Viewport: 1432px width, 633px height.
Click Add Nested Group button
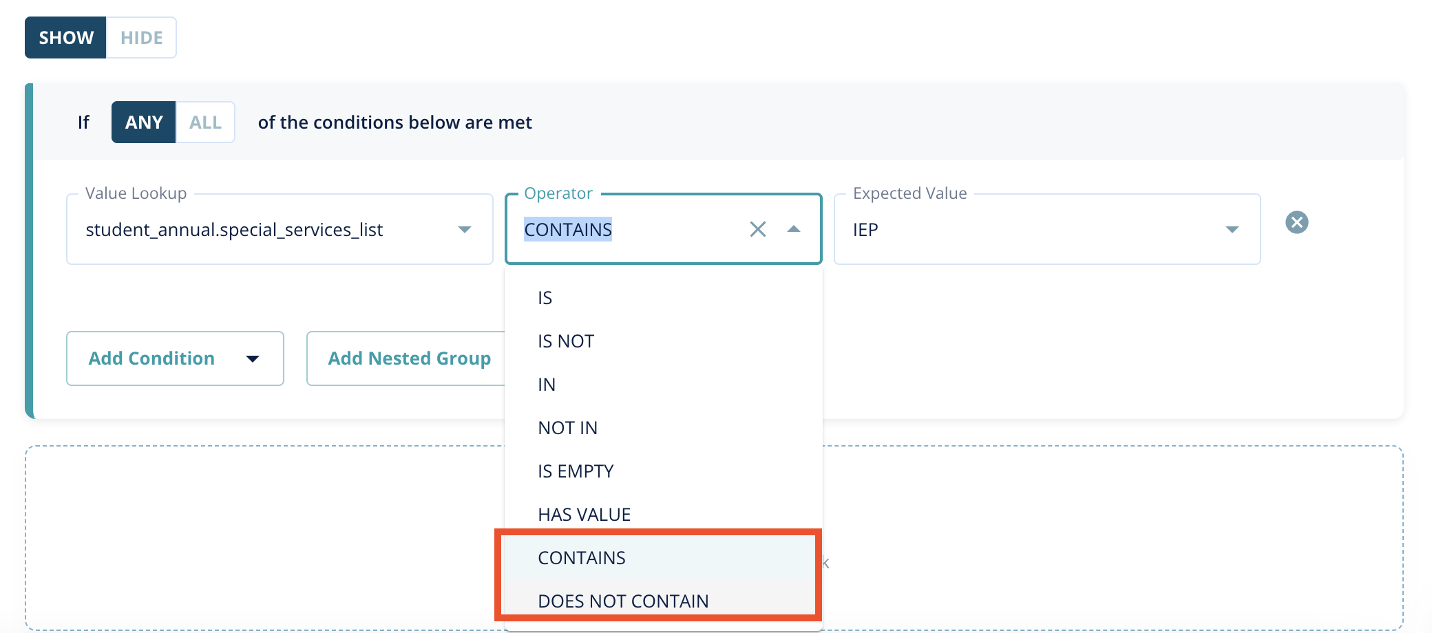[409, 358]
